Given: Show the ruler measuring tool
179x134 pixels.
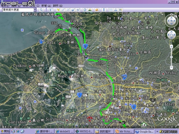Looking at the screenshot, I should pos(104,10).
